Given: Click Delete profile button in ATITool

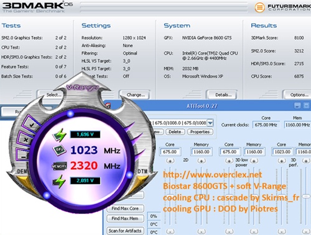Looking at the screenshot, I should click(175, 132).
